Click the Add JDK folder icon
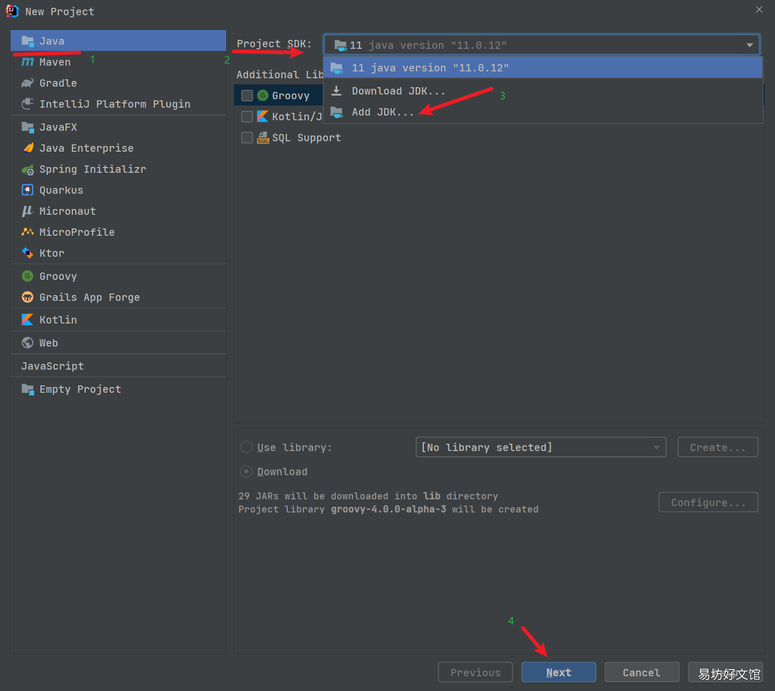 (337, 112)
